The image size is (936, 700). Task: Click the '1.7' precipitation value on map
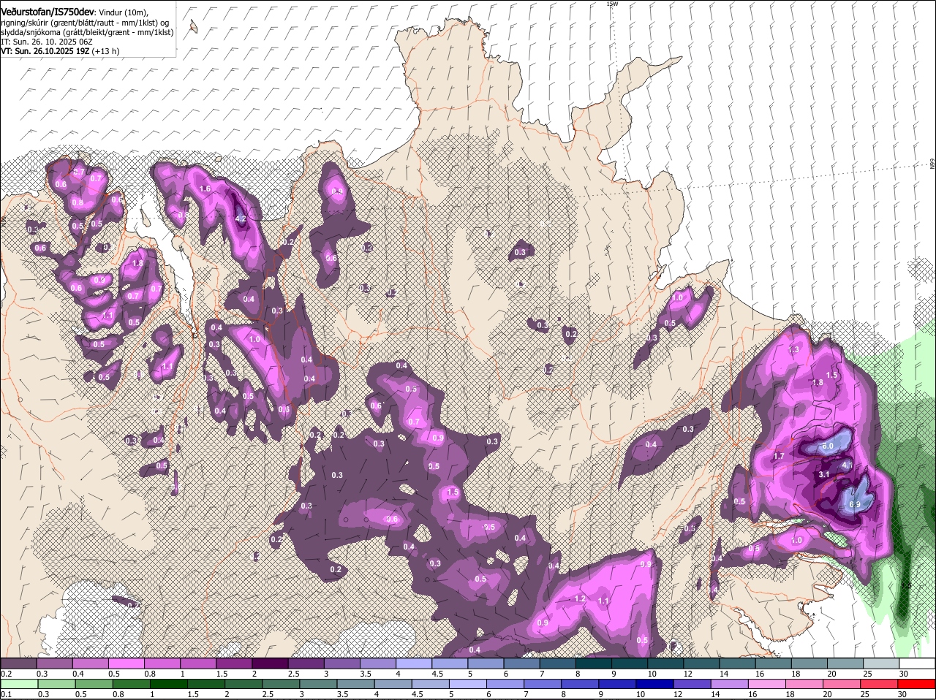[779, 456]
